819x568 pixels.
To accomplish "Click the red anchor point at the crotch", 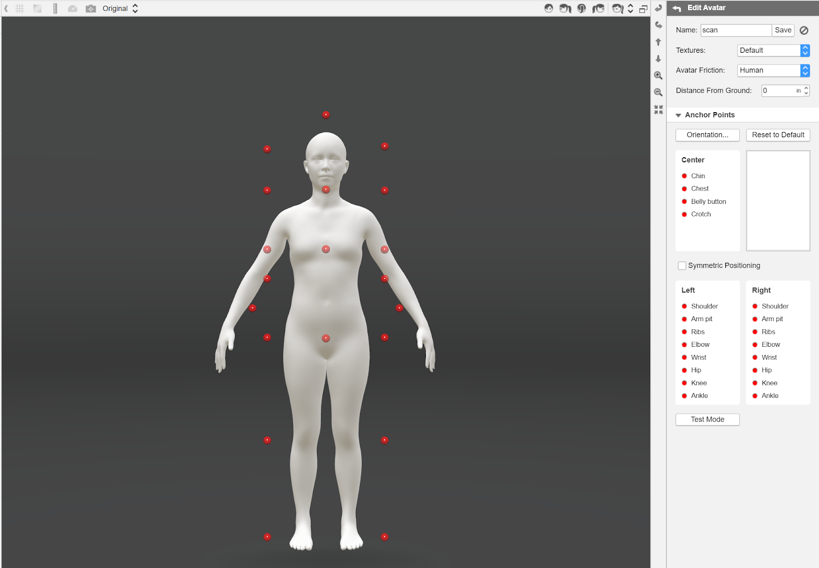I will click(x=326, y=339).
